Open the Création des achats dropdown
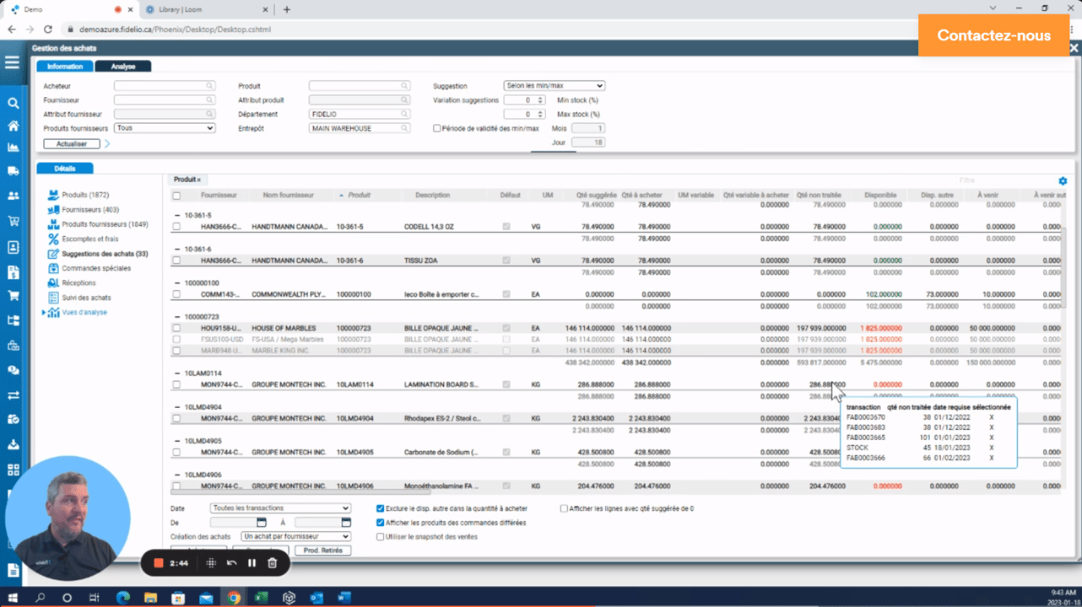The image size is (1082, 607). (295, 536)
